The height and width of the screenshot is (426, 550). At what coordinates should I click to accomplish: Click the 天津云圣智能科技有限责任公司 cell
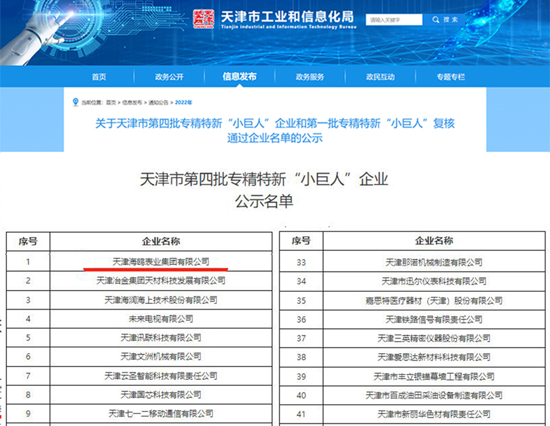[x=161, y=376]
